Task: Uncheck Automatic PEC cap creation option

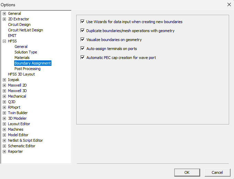Action: point(82,58)
